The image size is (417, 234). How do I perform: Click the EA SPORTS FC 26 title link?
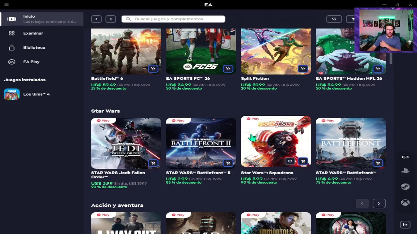click(188, 78)
